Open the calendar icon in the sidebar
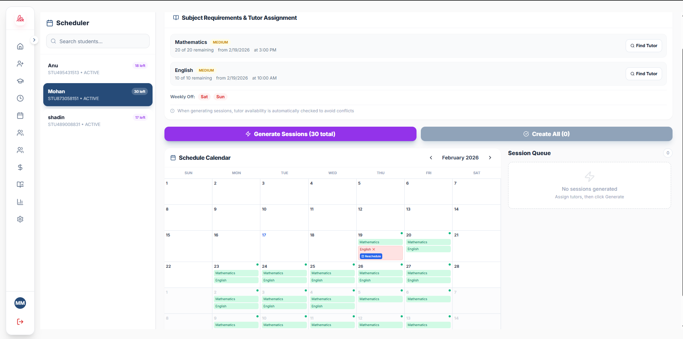This screenshot has width=683, height=339. (20, 115)
